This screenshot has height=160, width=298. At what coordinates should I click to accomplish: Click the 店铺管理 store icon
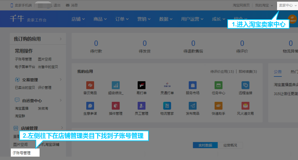point(16,128)
